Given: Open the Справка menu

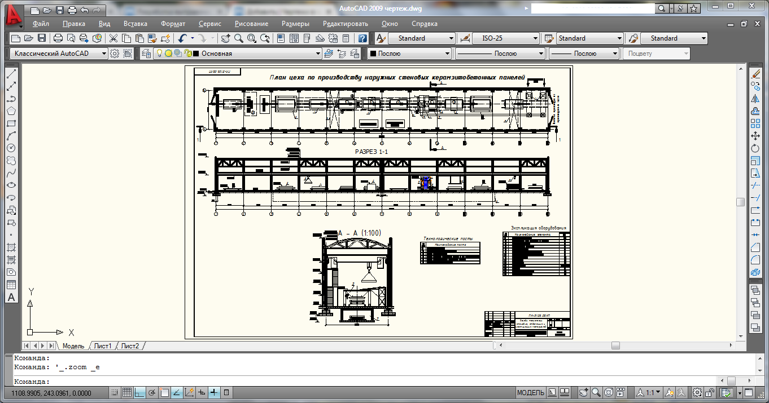Looking at the screenshot, I should point(425,24).
